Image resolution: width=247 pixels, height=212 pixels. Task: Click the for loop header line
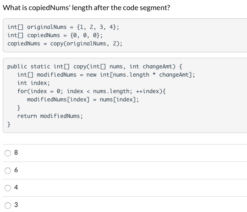coord(91,91)
